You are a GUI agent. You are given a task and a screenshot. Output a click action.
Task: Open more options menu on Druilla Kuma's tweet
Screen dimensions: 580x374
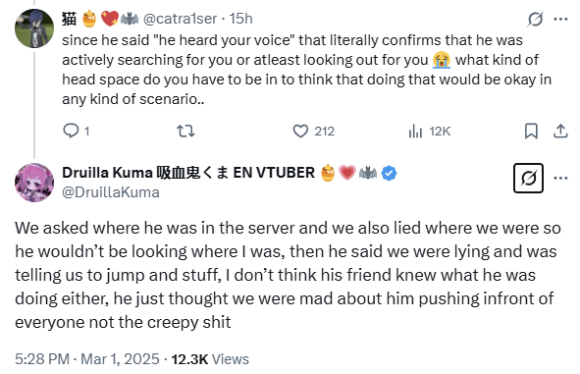coord(560,178)
